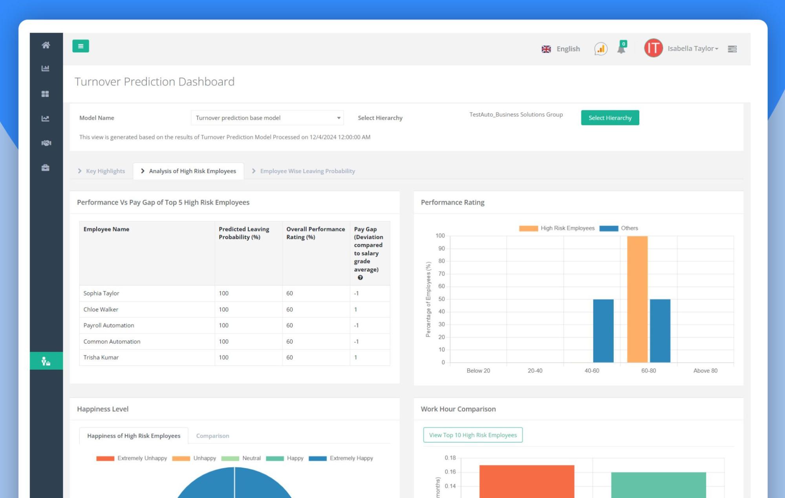Viewport: 785px width, 498px height.
Task: Open the Home icon in the sidebar
Action: pos(46,46)
